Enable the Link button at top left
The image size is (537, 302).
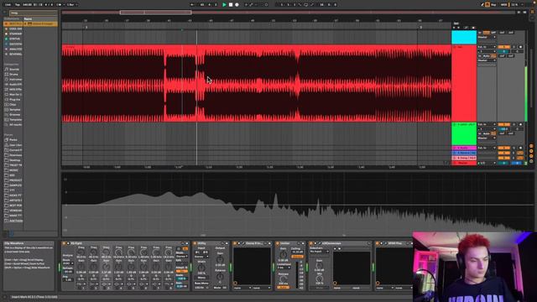click(8, 5)
